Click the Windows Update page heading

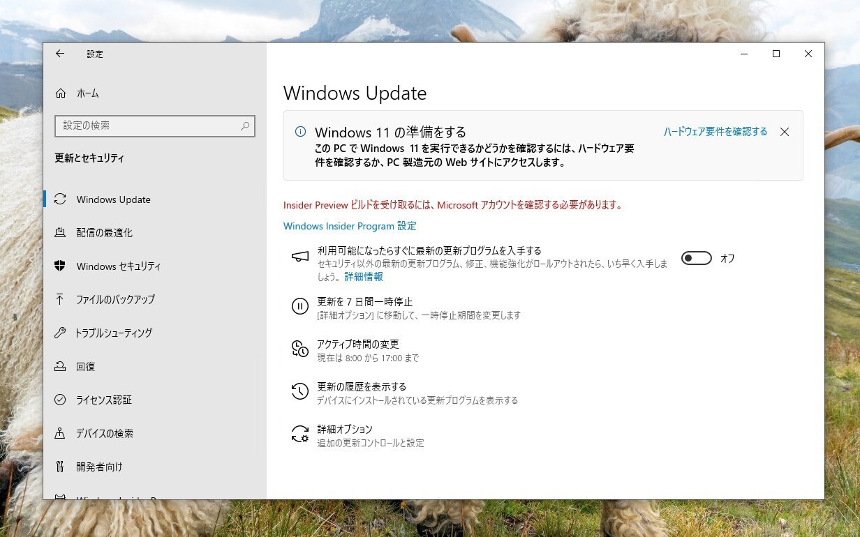point(355,93)
